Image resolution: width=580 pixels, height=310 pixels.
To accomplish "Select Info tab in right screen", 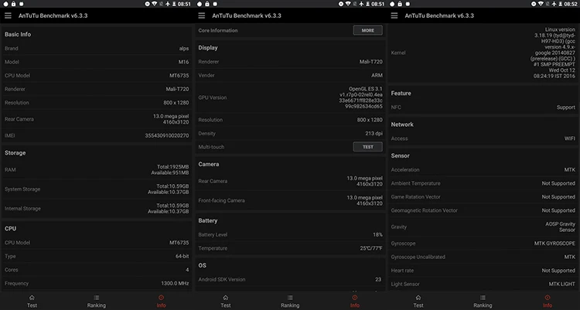I will [x=548, y=301].
